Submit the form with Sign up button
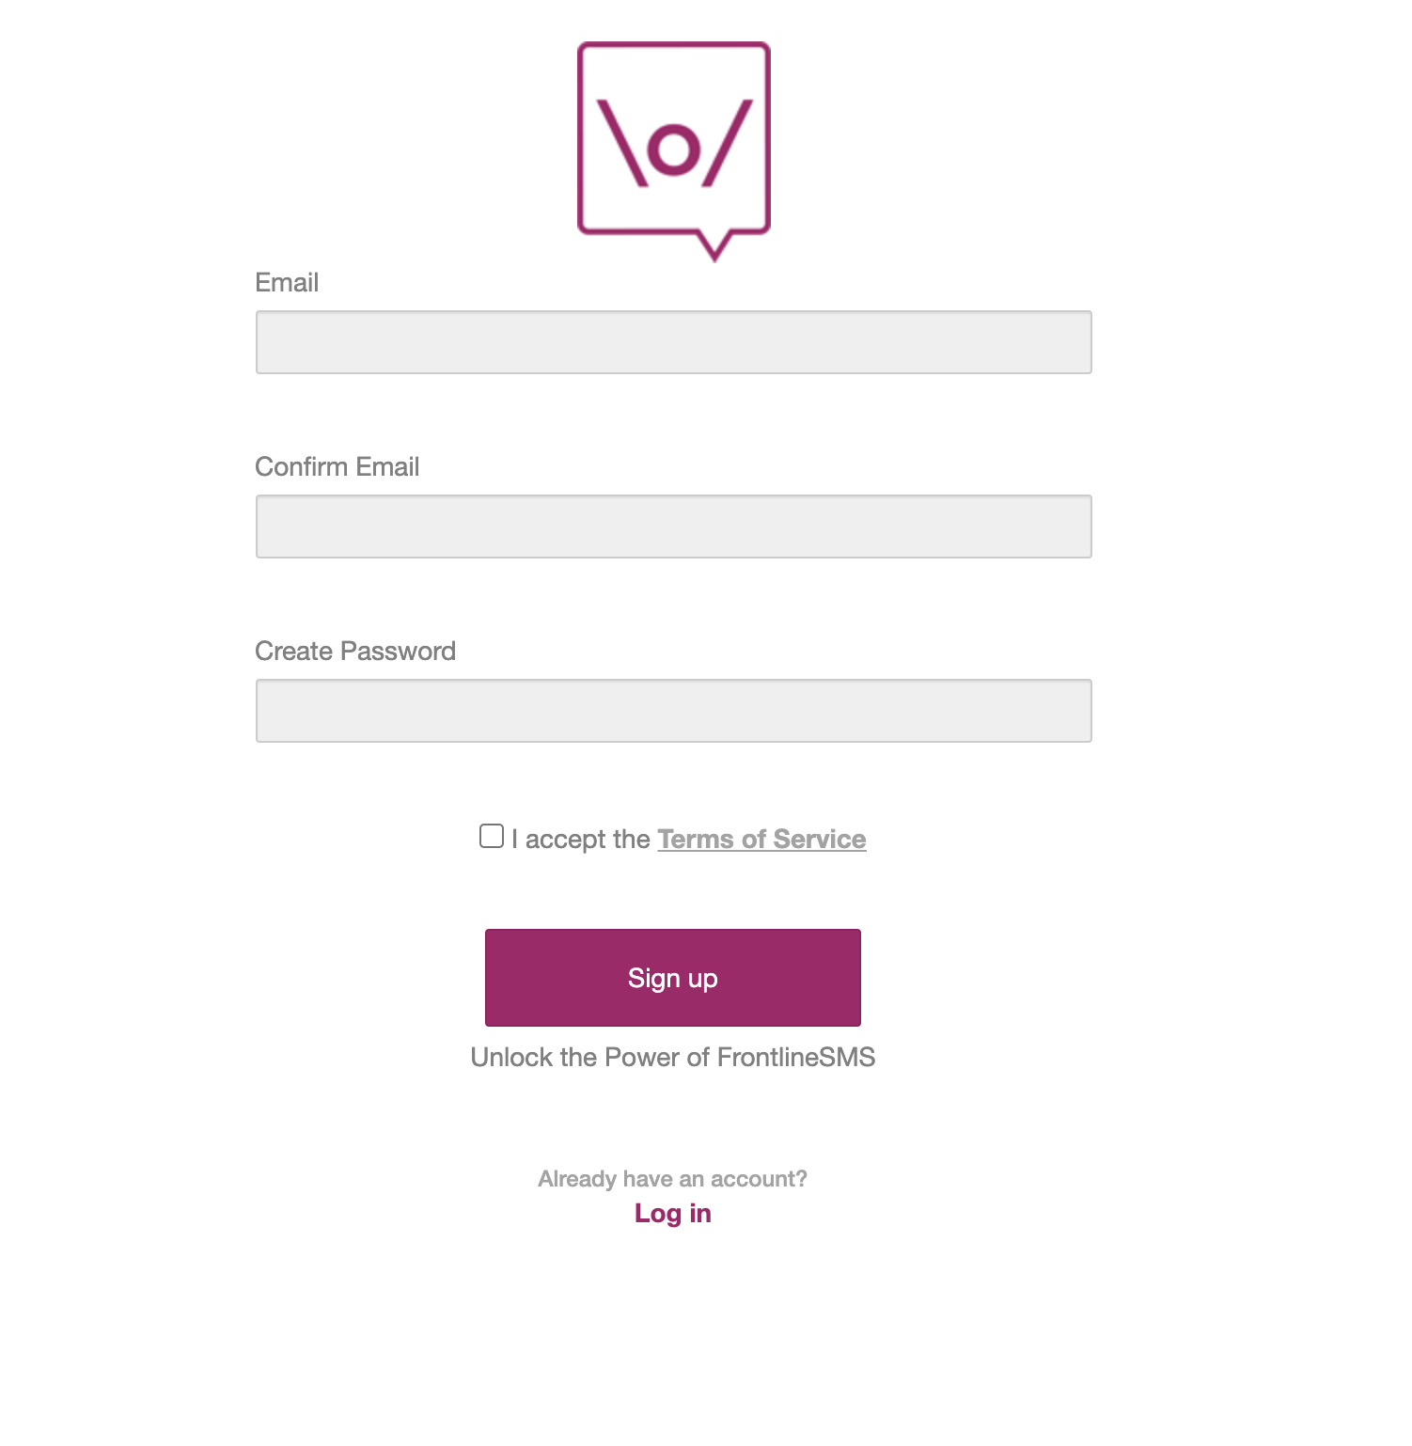This screenshot has height=1446, width=1412. point(673,978)
